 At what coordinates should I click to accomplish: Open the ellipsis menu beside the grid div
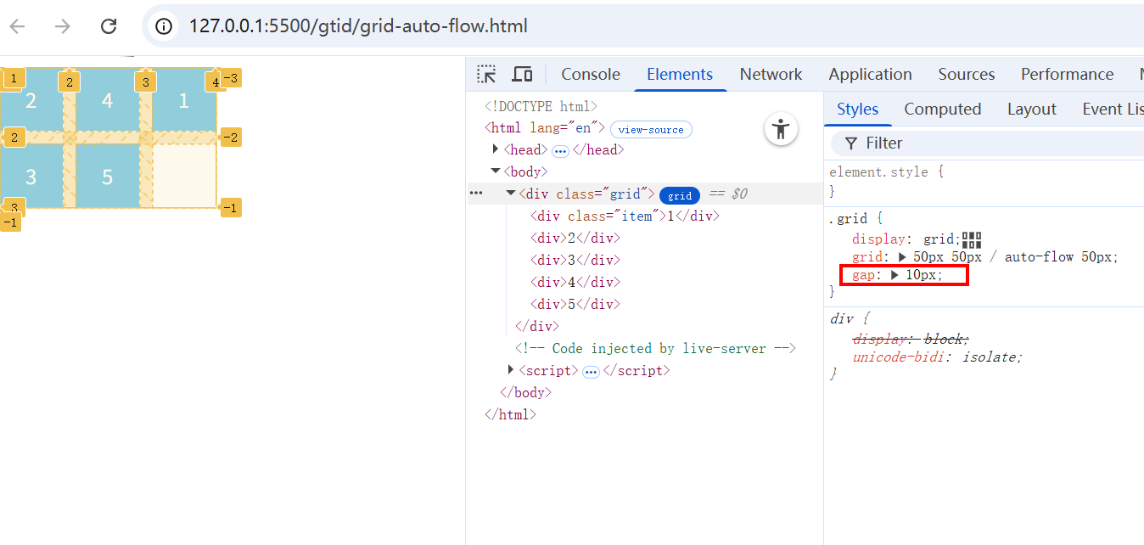[476, 194]
